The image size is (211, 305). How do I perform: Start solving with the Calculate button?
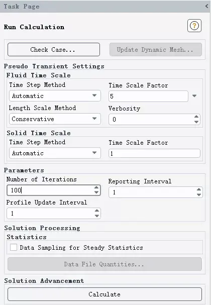pos(104,294)
